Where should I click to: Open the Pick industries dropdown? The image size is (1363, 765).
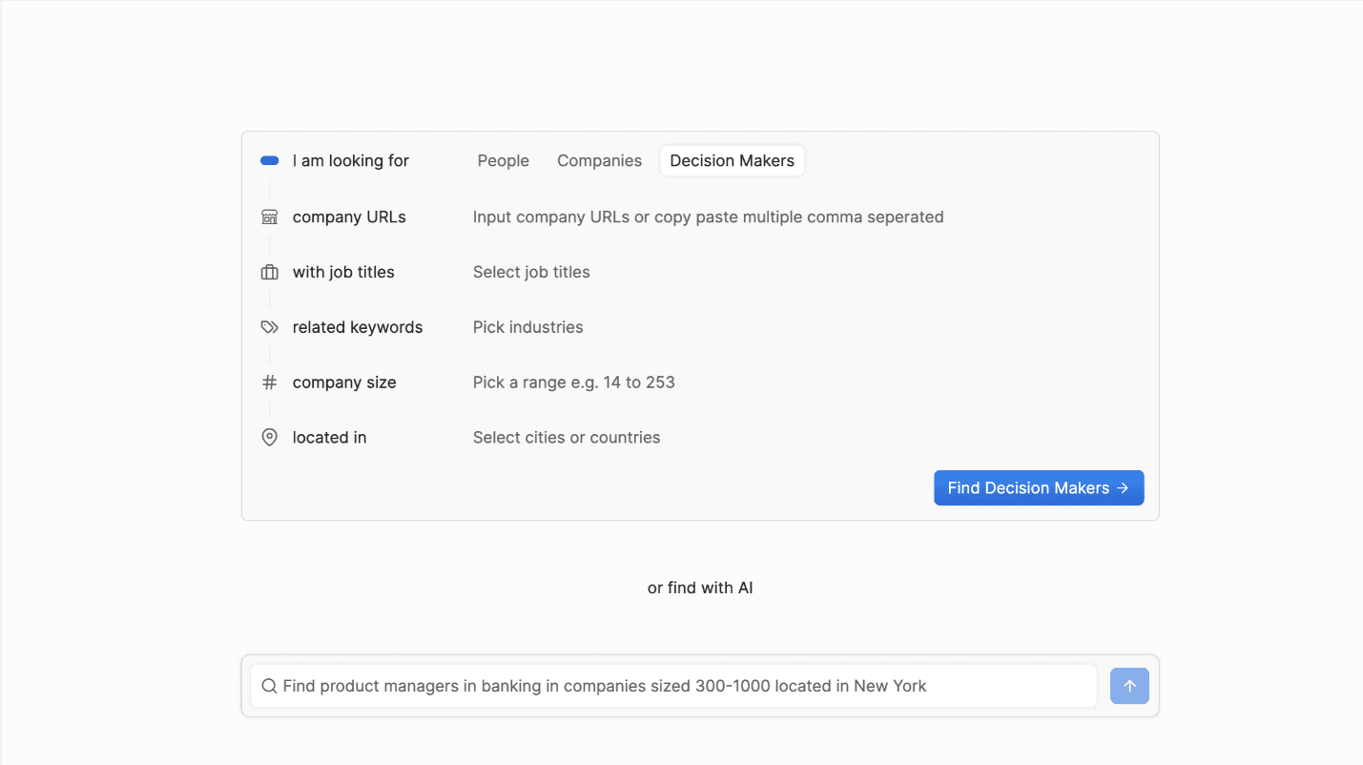(x=527, y=327)
